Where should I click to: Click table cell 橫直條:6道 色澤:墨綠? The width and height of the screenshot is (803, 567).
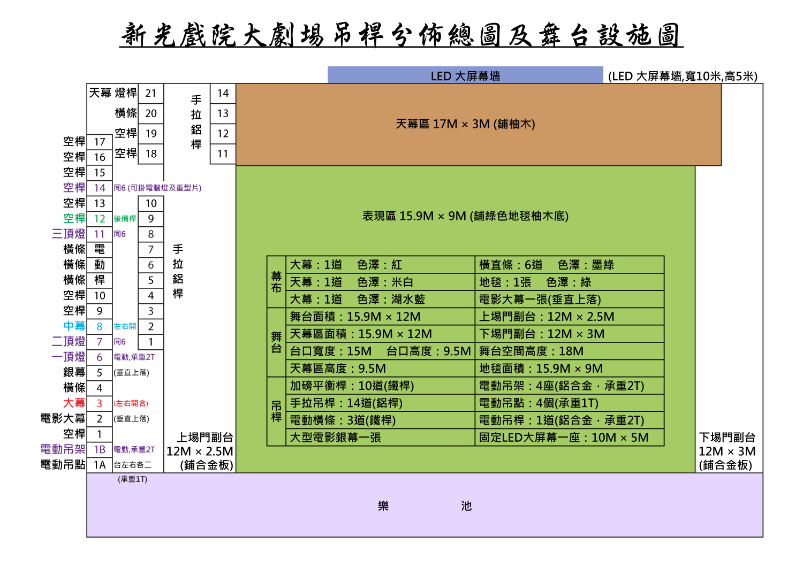pyautogui.click(x=570, y=265)
